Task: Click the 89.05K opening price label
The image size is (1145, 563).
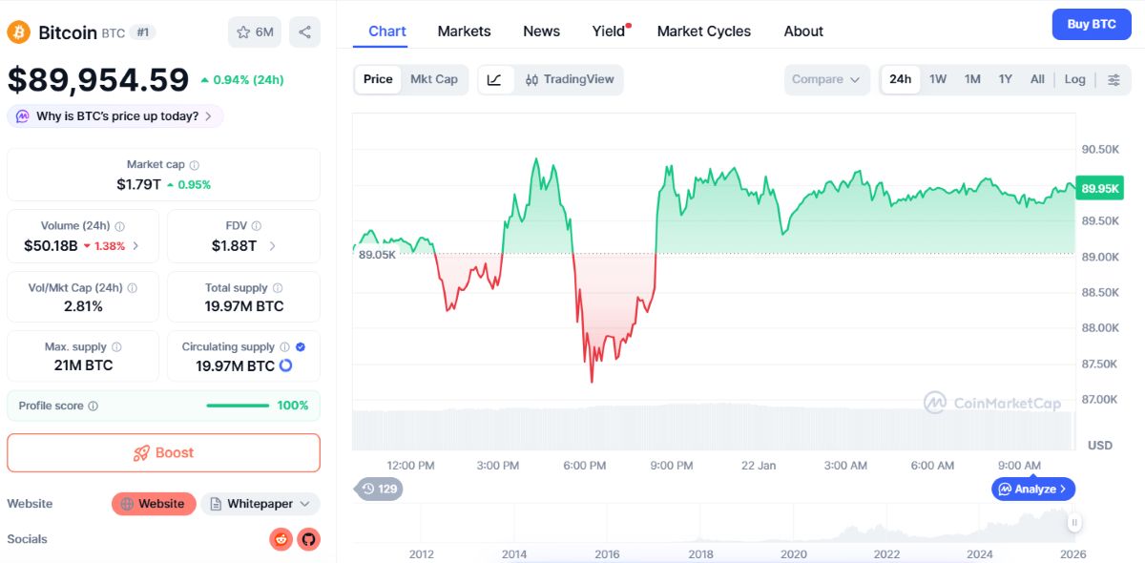Action: 376,255
